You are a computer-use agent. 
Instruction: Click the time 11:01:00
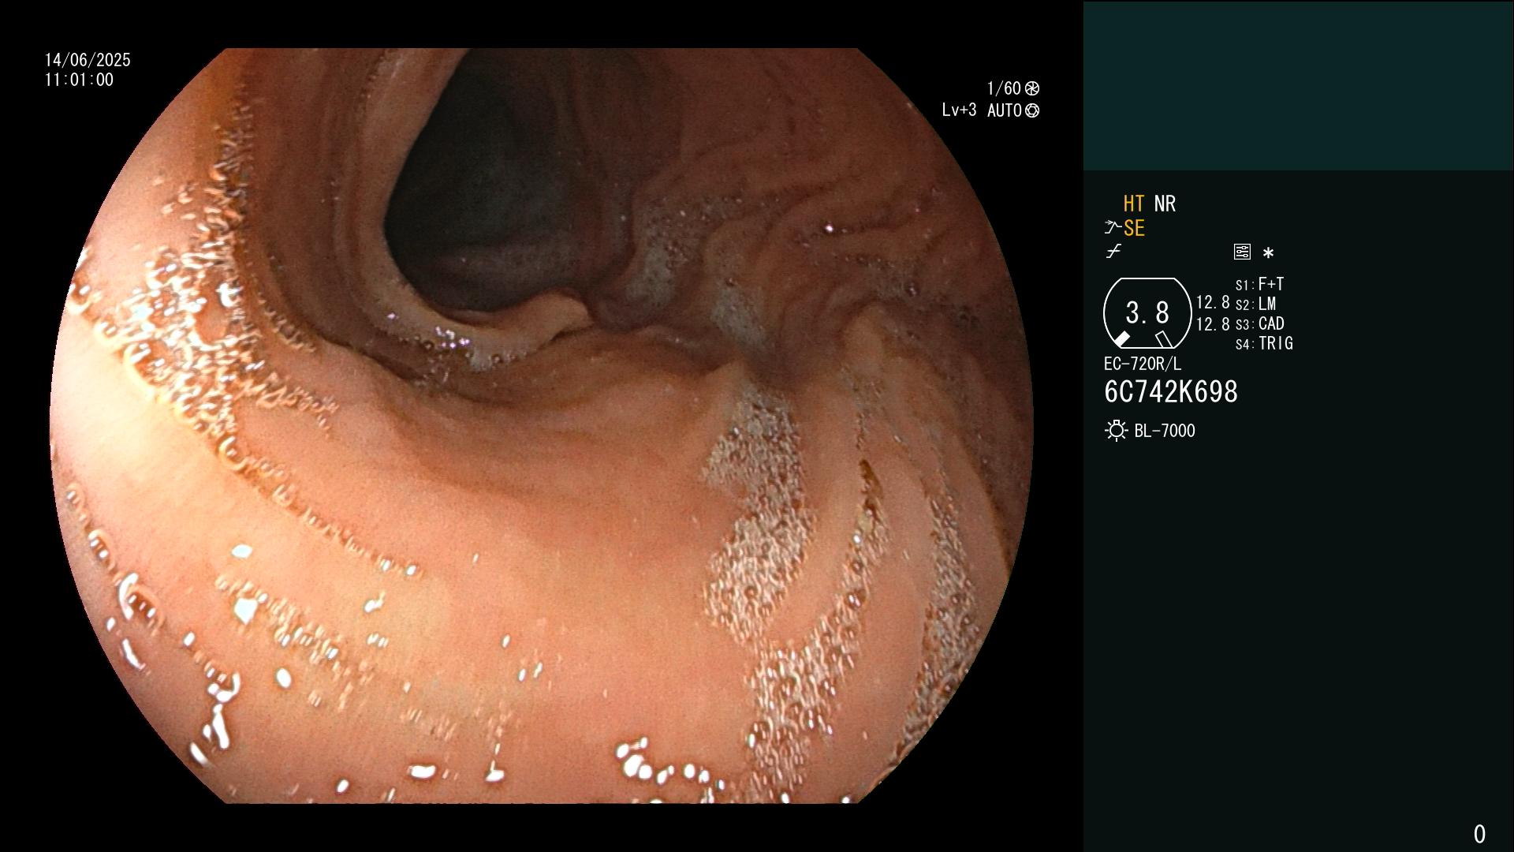coord(79,80)
